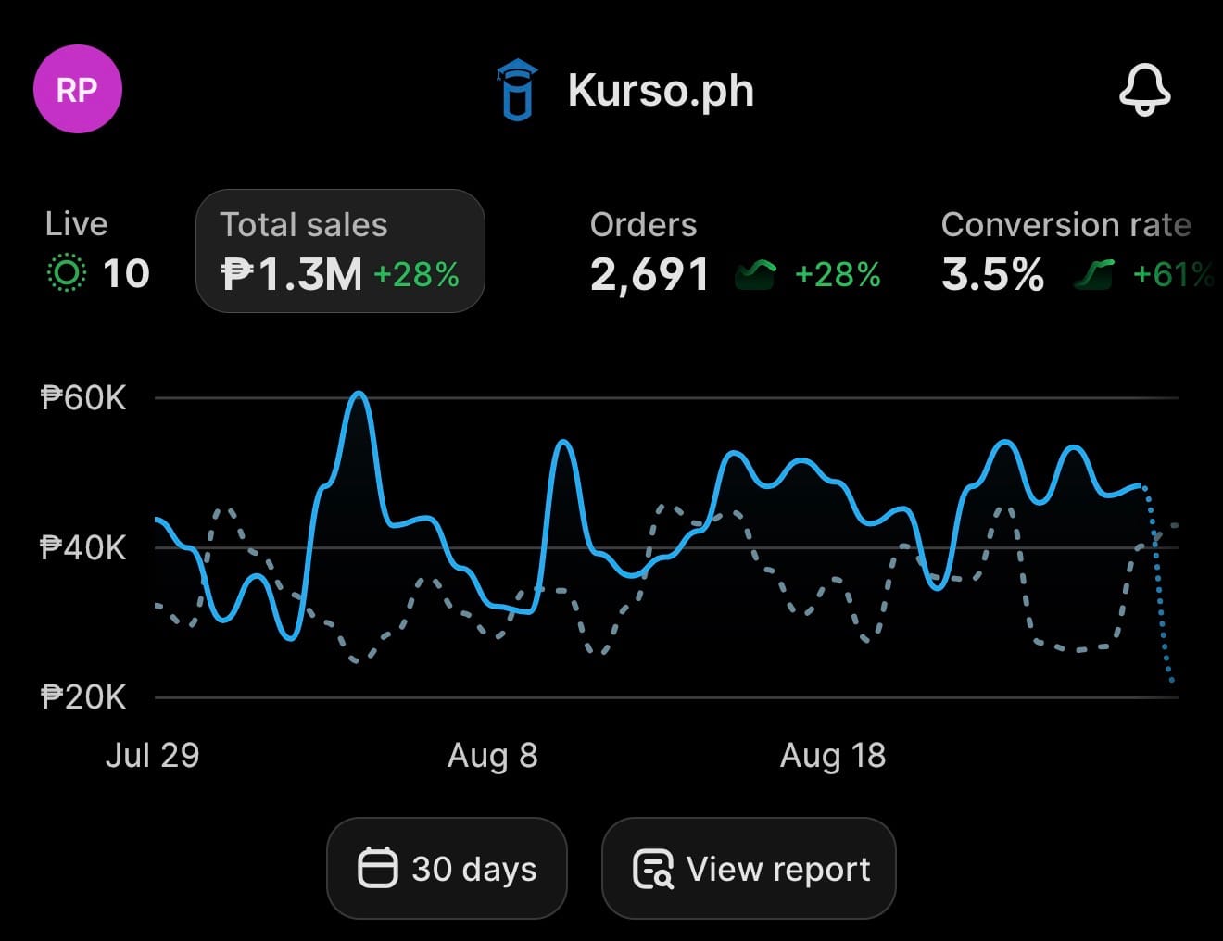Click the dotted projection at chart's end
The height and width of the screenshot is (941, 1223).
[x=1159, y=583]
